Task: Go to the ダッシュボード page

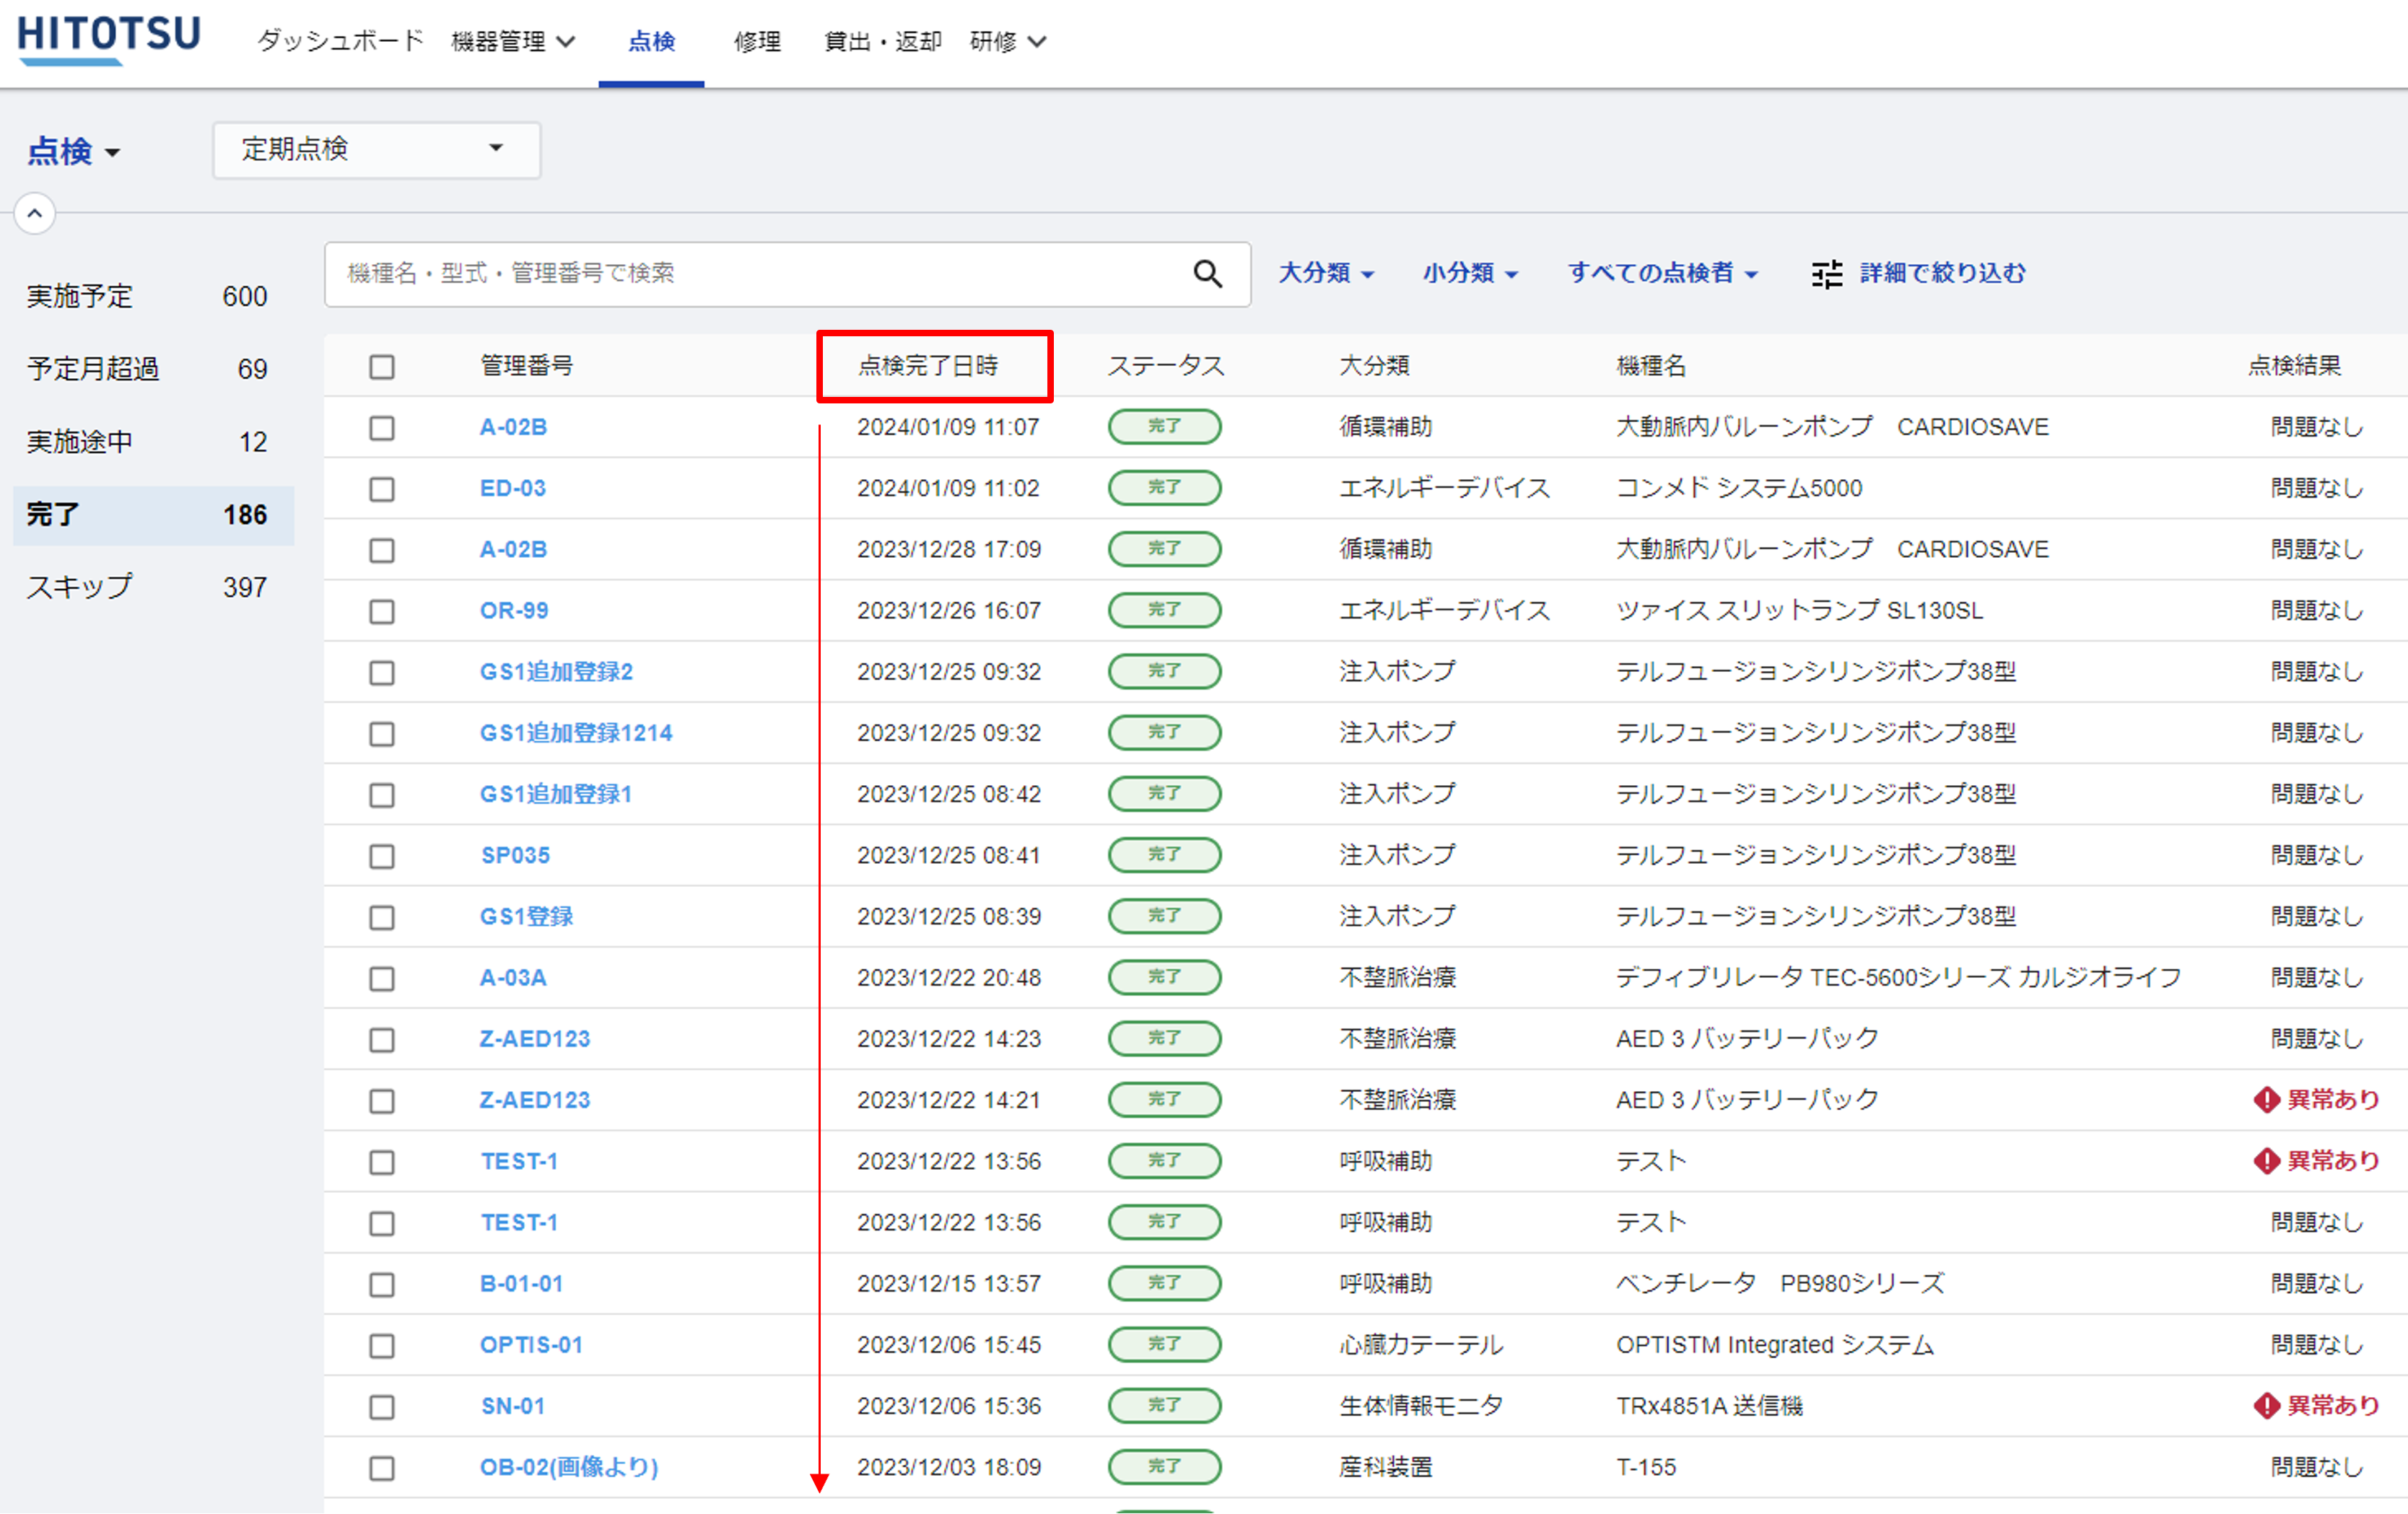Action: [x=340, y=42]
